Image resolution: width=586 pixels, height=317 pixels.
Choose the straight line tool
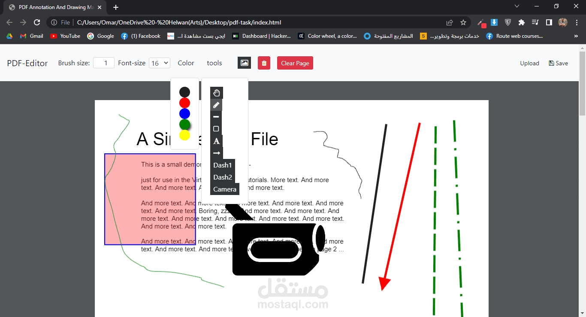pos(216,116)
